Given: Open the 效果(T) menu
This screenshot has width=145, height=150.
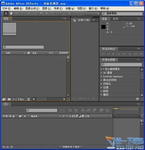Looking at the screenshot, I should point(58,9).
